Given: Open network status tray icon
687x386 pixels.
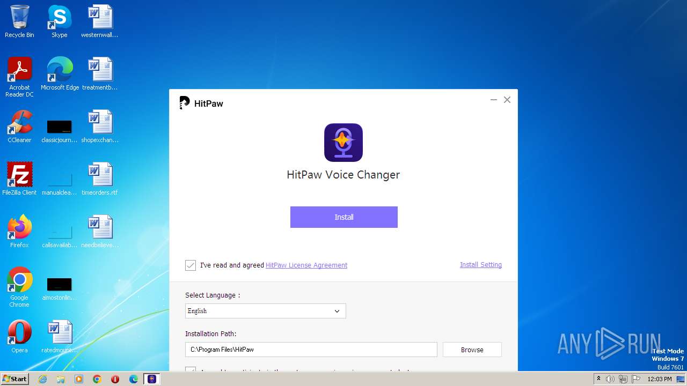Looking at the screenshot, I should click(x=623, y=379).
